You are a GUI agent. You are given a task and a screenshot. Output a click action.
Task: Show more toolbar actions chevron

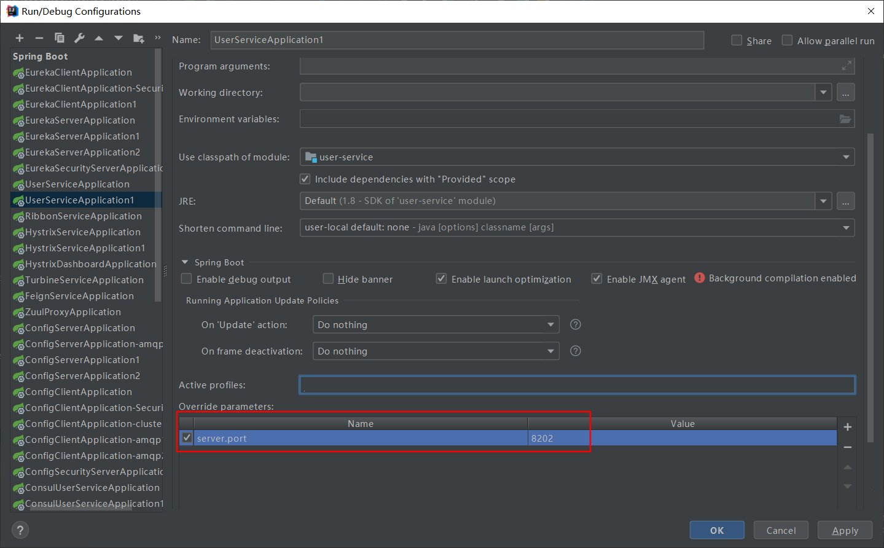tap(158, 37)
